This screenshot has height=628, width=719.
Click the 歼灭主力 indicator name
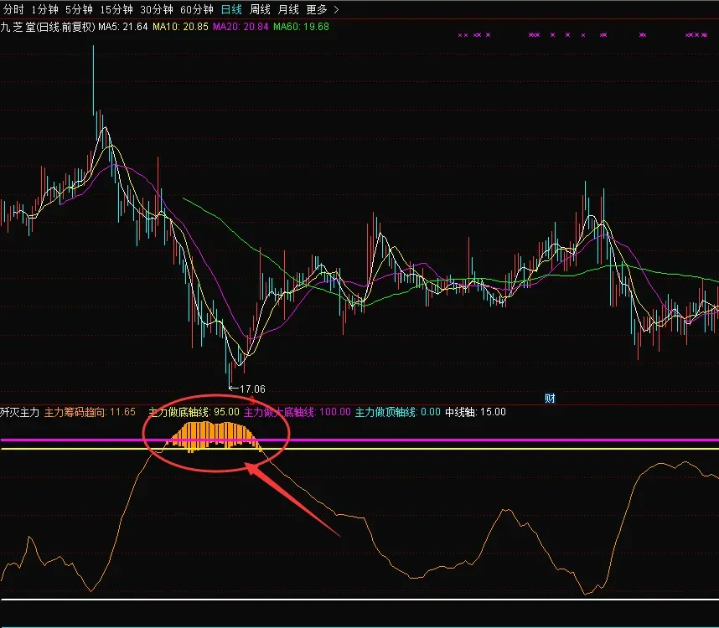tap(20, 412)
